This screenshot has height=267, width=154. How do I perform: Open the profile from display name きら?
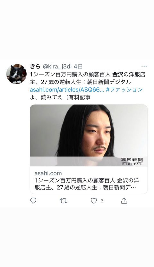click(35, 66)
